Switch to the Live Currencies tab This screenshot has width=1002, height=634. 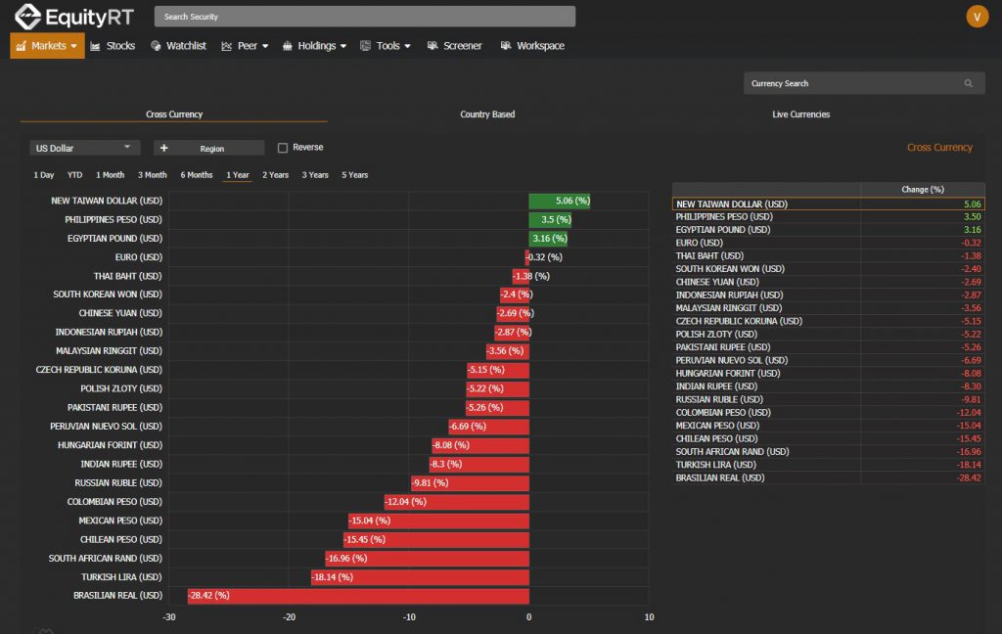tap(800, 114)
